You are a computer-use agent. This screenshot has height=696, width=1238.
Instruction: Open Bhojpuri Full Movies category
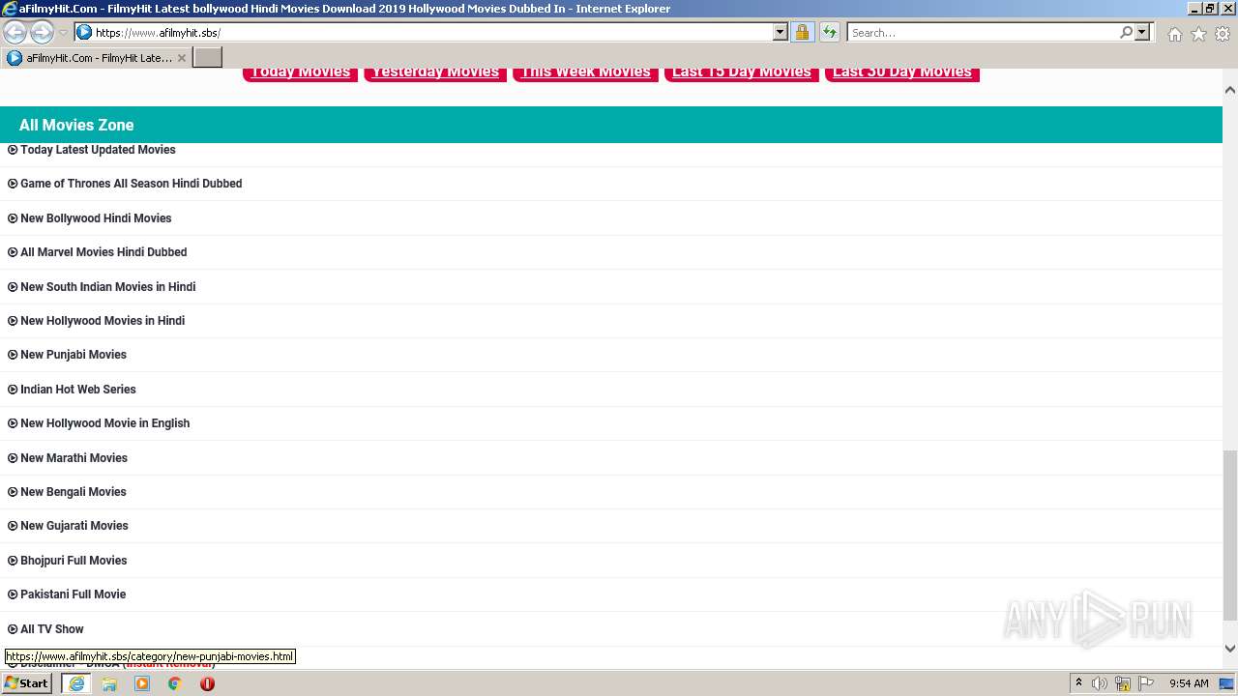pyautogui.click(x=74, y=561)
